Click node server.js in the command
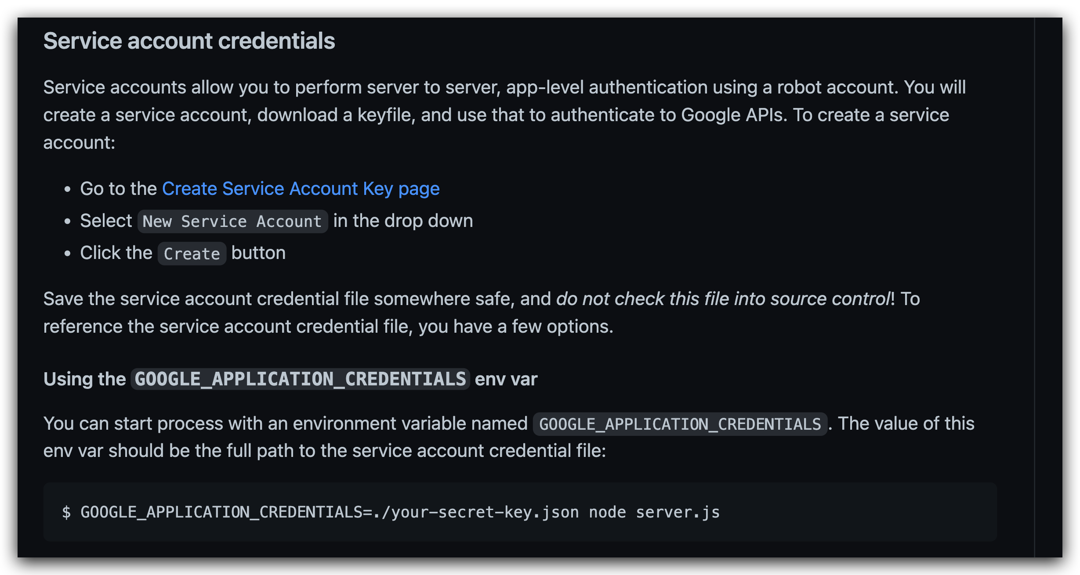 654,512
